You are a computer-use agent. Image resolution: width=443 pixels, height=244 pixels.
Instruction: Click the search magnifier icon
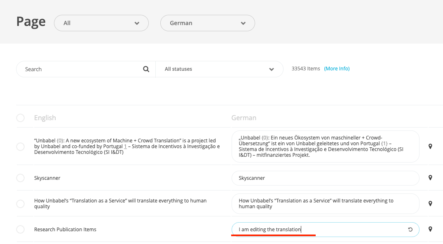point(146,69)
